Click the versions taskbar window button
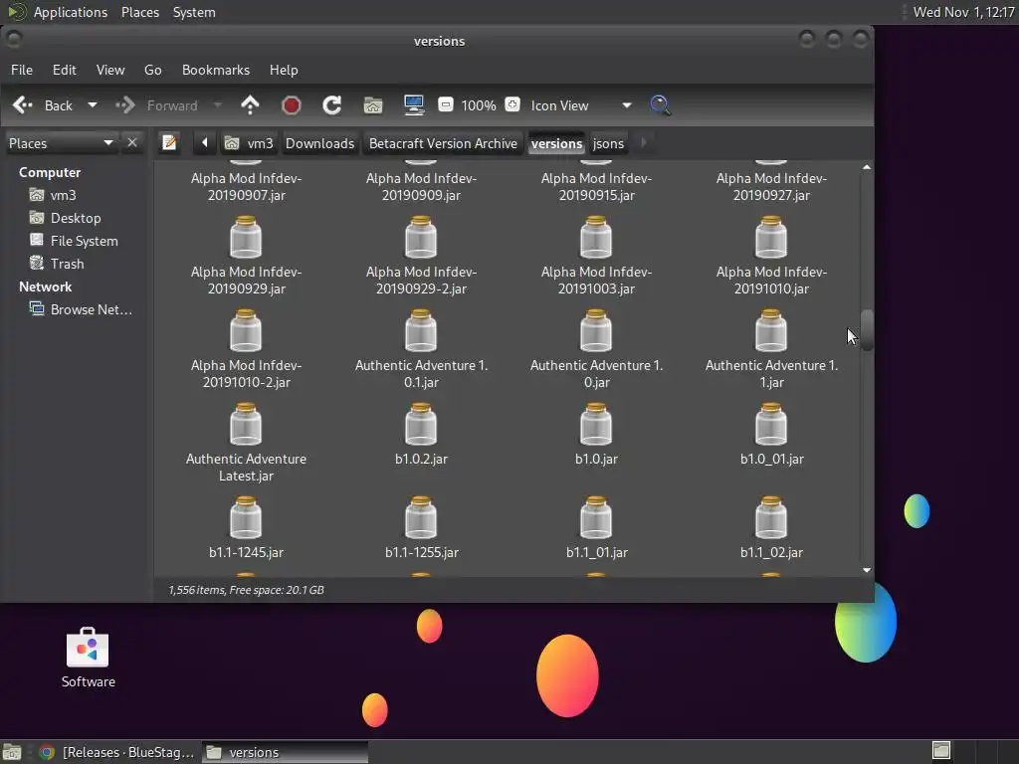The width and height of the screenshot is (1019, 764). [x=285, y=752]
